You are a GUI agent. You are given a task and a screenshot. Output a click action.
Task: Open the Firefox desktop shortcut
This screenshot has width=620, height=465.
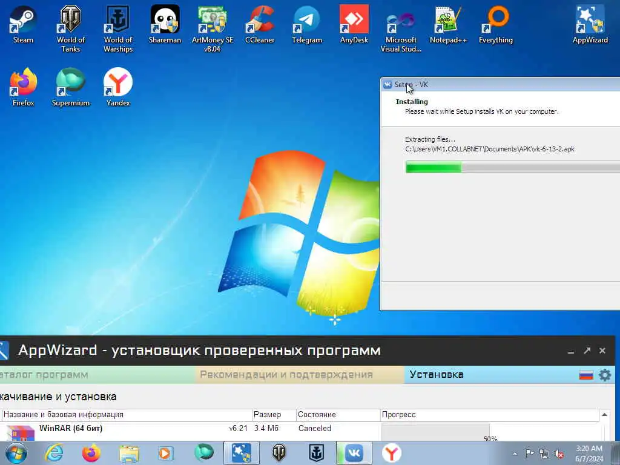pyautogui.click(x=23, y=87)
